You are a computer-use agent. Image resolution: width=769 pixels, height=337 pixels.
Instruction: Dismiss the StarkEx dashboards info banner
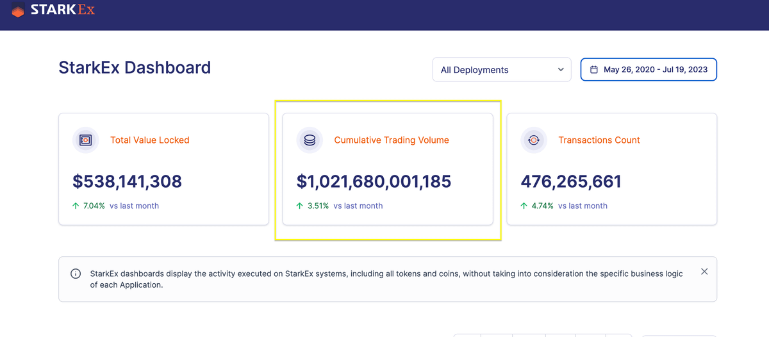tap(704, 272)
